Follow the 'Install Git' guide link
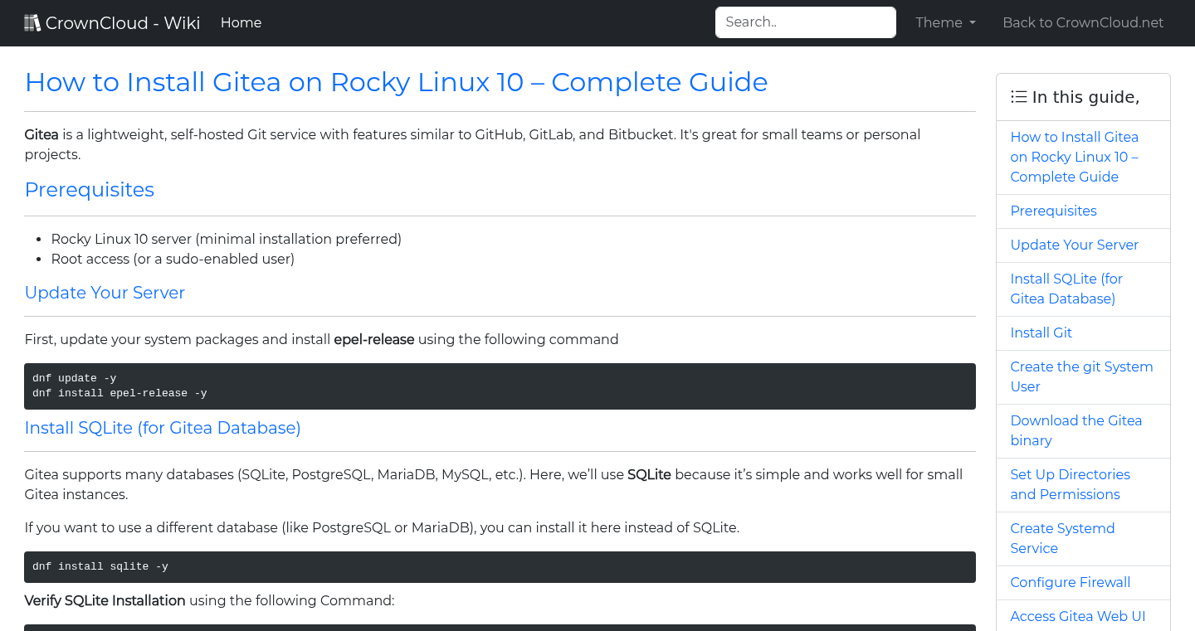 [x=1041, y=332]
